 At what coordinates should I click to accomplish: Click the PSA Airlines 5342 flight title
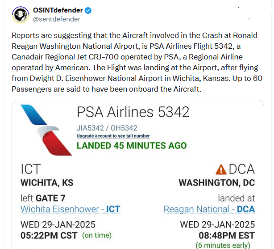133,112
